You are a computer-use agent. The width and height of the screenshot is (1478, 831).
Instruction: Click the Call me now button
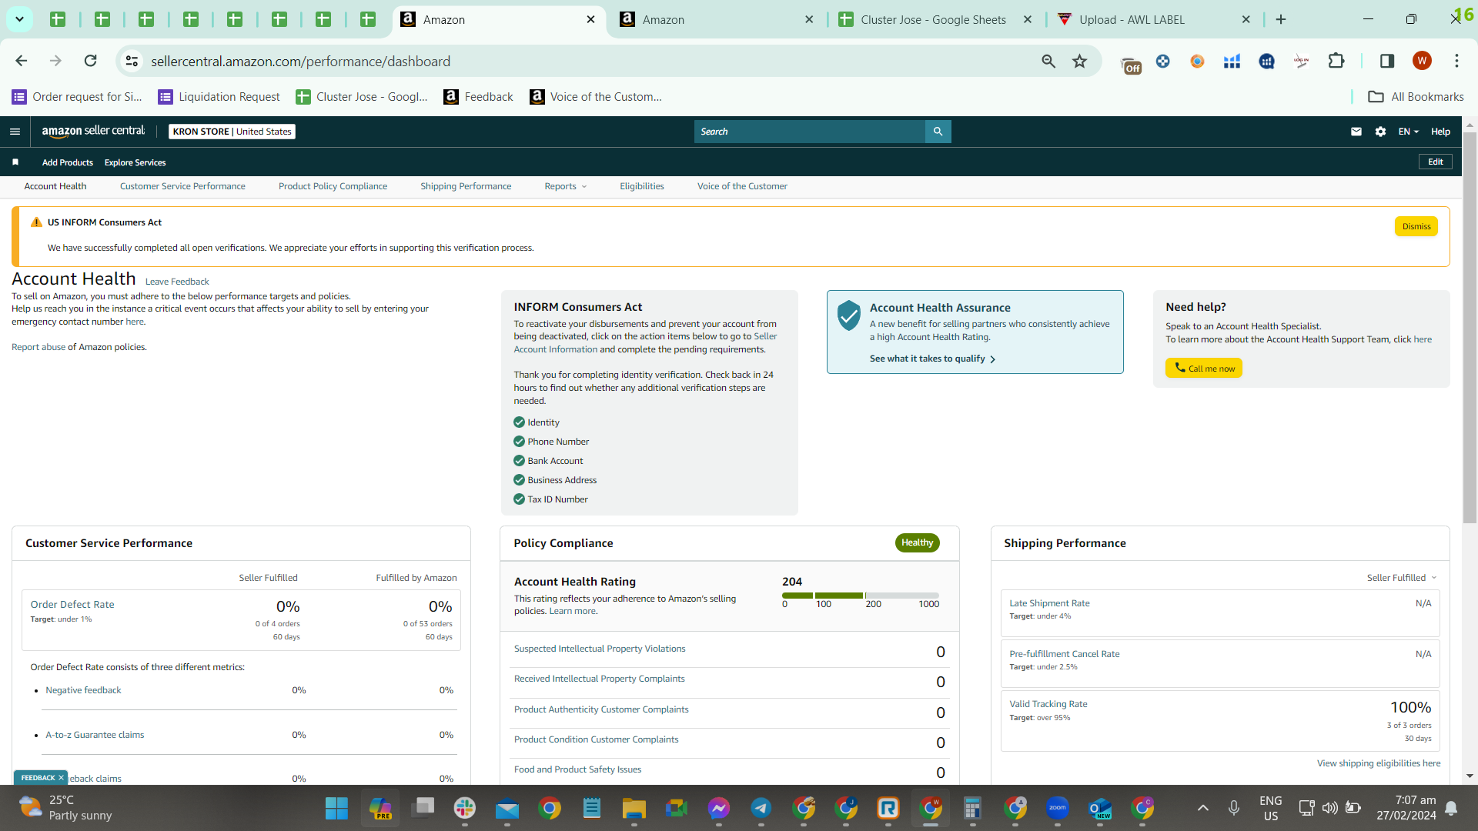(x=1204, y=368)
